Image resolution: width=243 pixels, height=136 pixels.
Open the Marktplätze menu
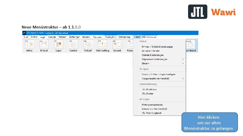[x=111, y=37]
